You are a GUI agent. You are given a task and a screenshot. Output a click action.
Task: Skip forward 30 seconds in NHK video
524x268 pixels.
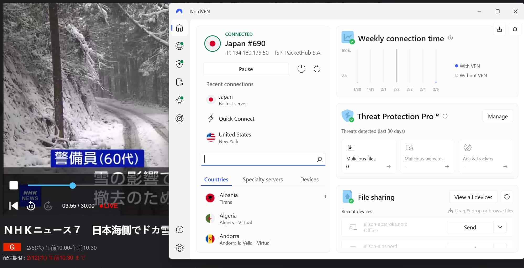[x=48, y=206]
